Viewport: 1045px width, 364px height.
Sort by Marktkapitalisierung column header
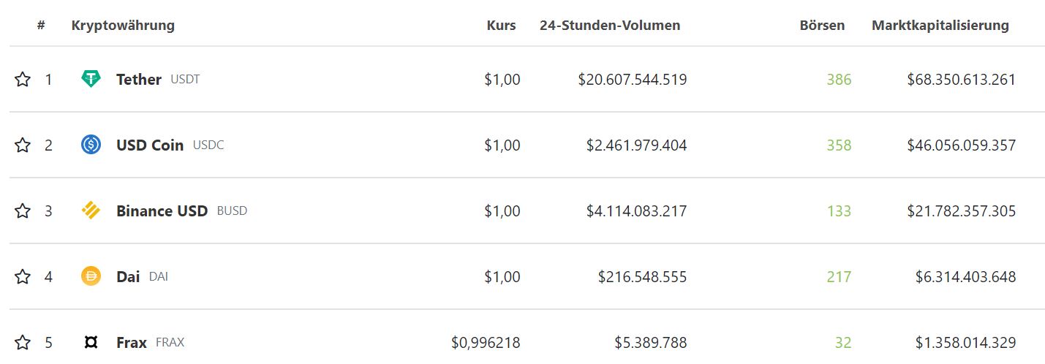coord(940,25)
